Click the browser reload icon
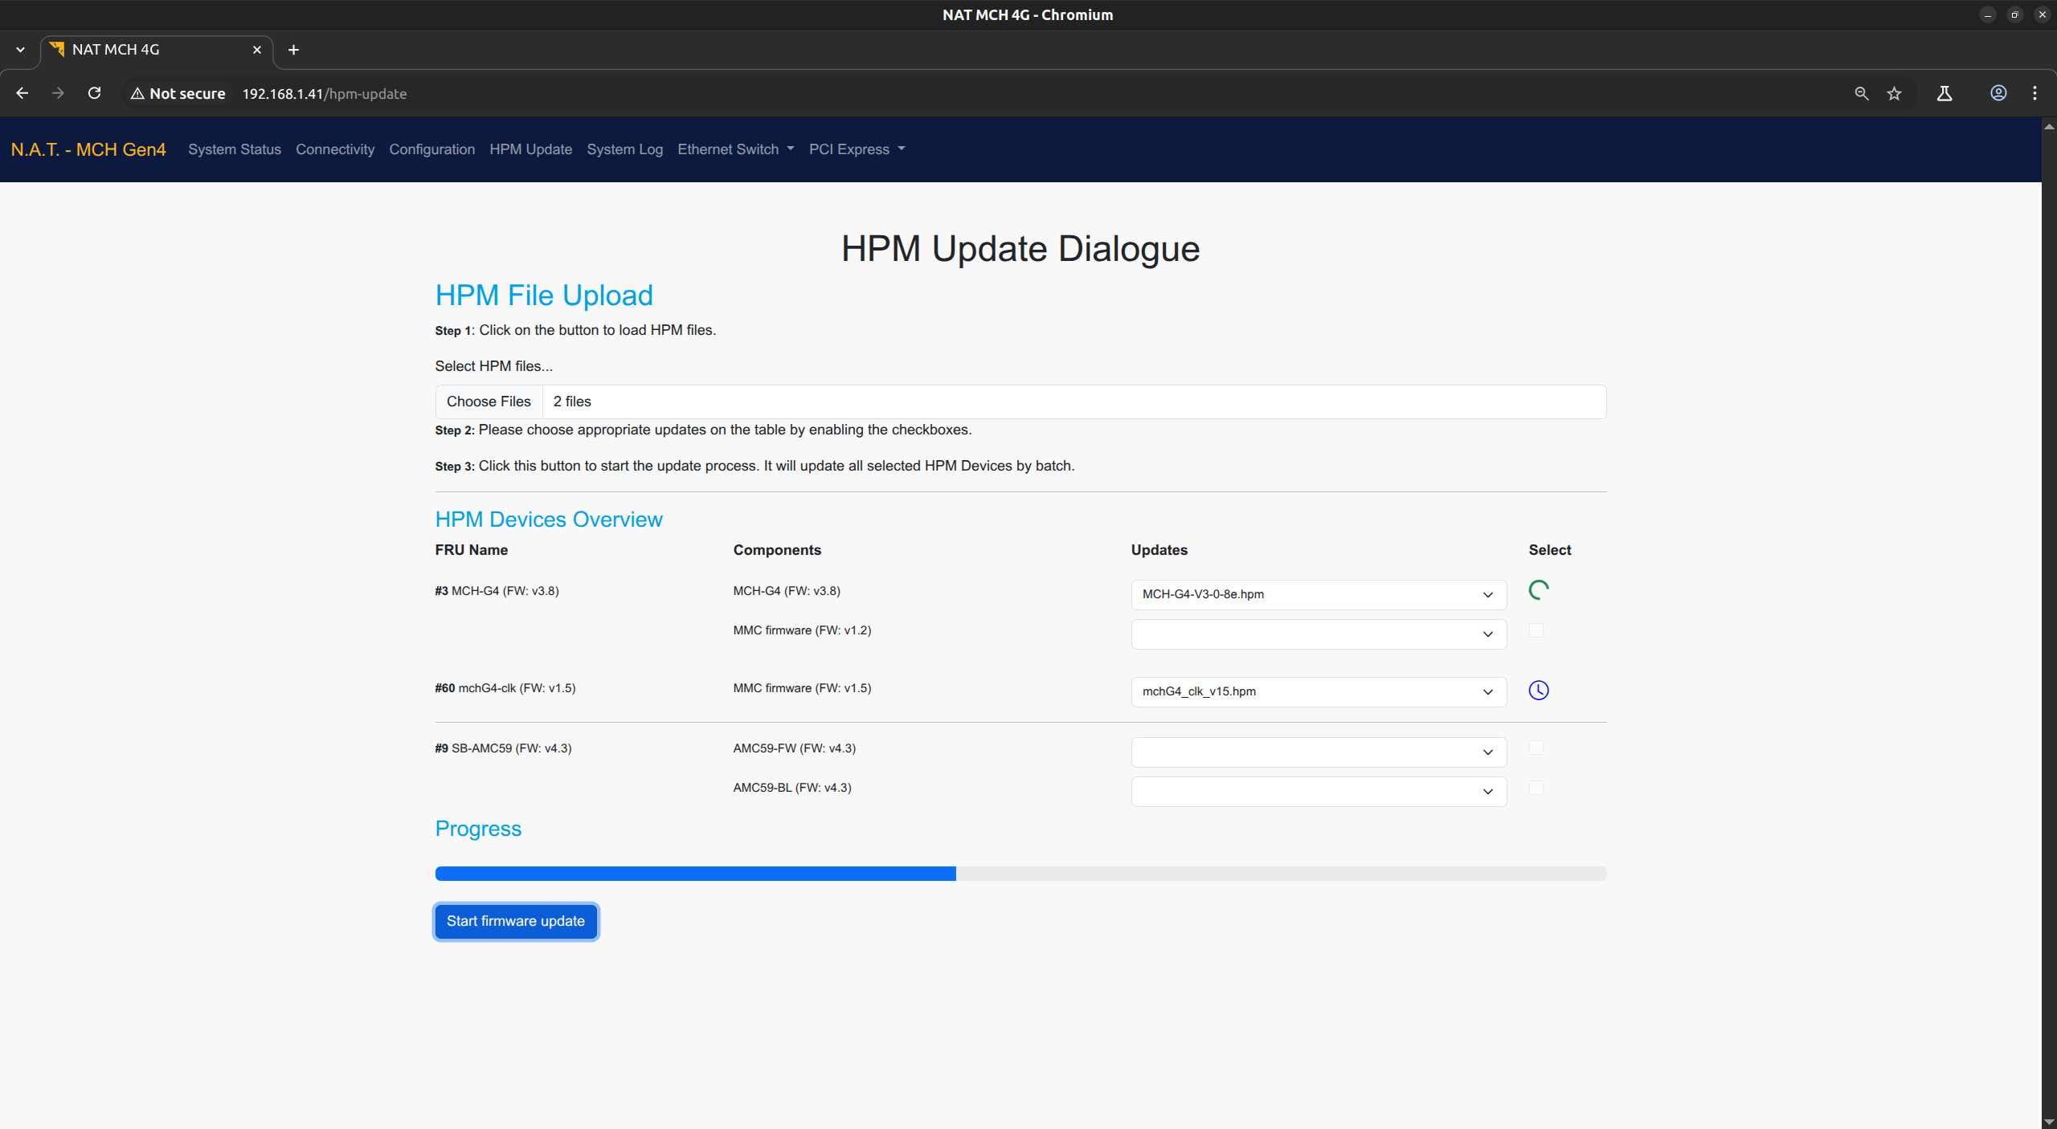The width and height of the screenshot is (2057, 1129). (94, 93)
